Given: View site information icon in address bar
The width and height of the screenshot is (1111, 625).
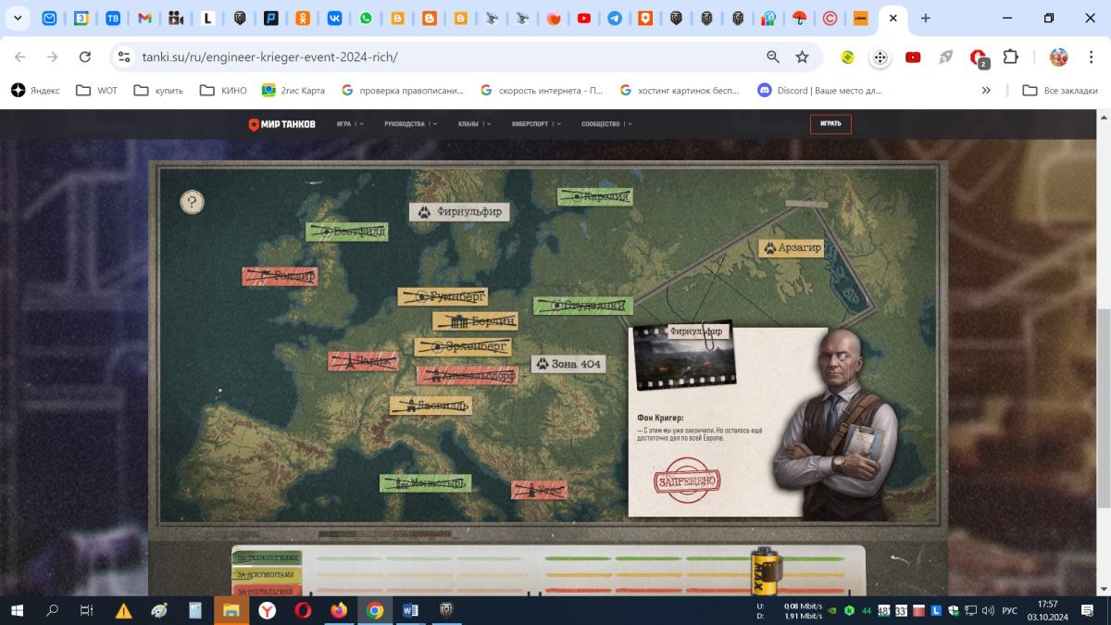Looking at the screenshot, I should coord(124,56).
